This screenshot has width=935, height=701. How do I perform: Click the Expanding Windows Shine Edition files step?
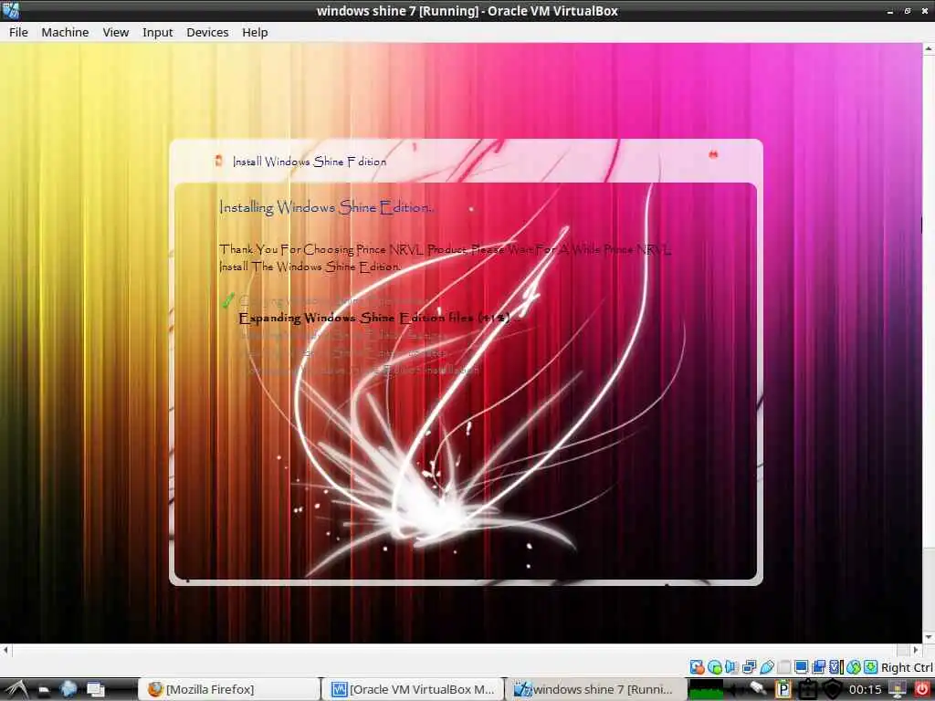tap(375, 318)
